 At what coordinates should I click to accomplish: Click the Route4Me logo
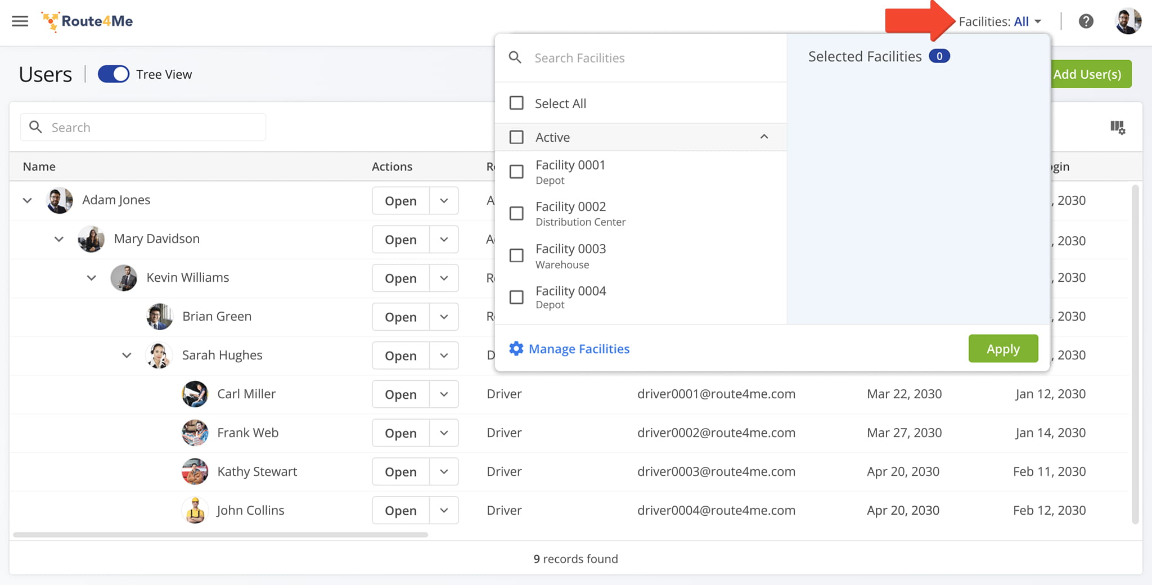tap(88, 21)
